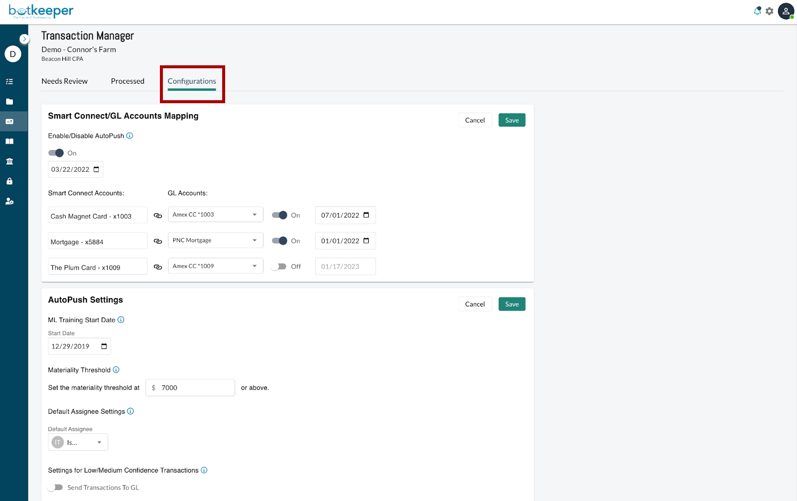
Task: Open the ledger book icon in sidebar
Action: point(9,141)
